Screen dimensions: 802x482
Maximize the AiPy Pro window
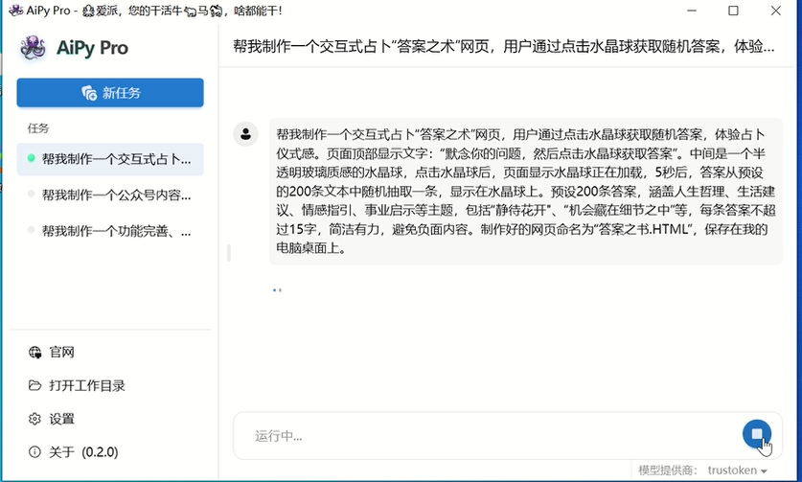tap(733, 11)
